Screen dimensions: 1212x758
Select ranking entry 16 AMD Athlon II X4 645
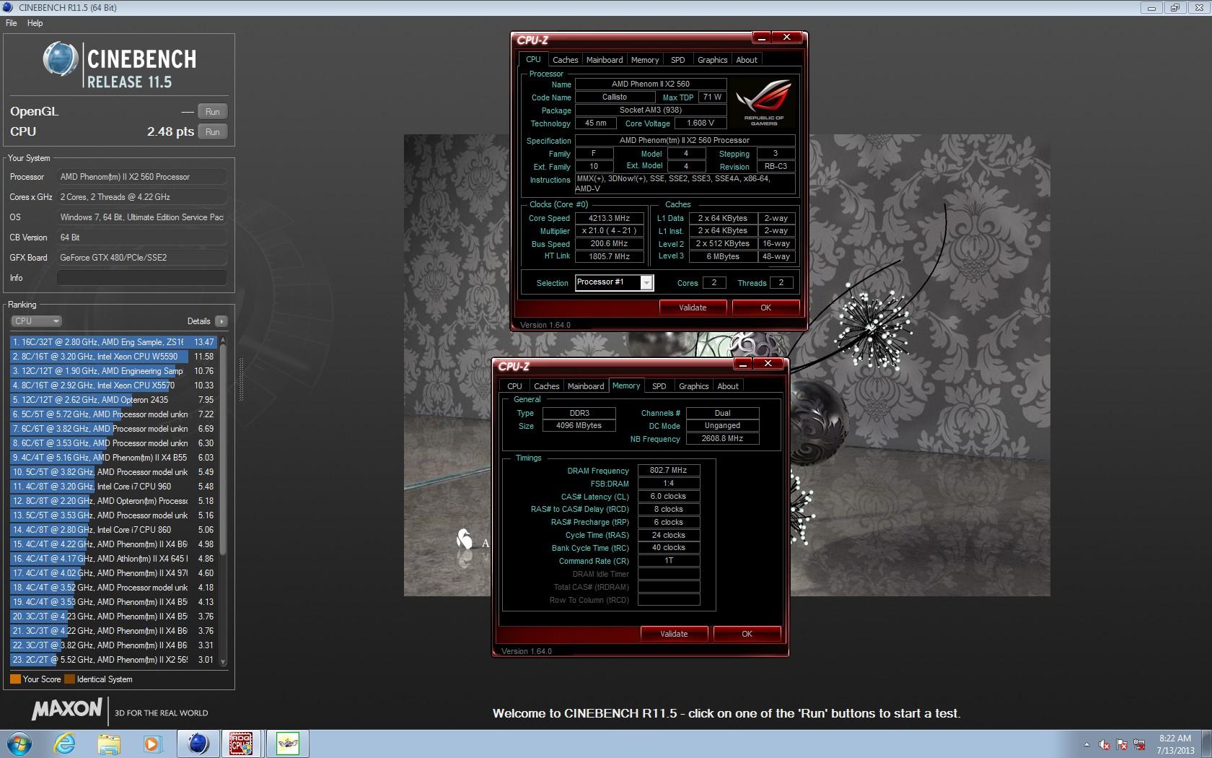click(x=113, y=559)
